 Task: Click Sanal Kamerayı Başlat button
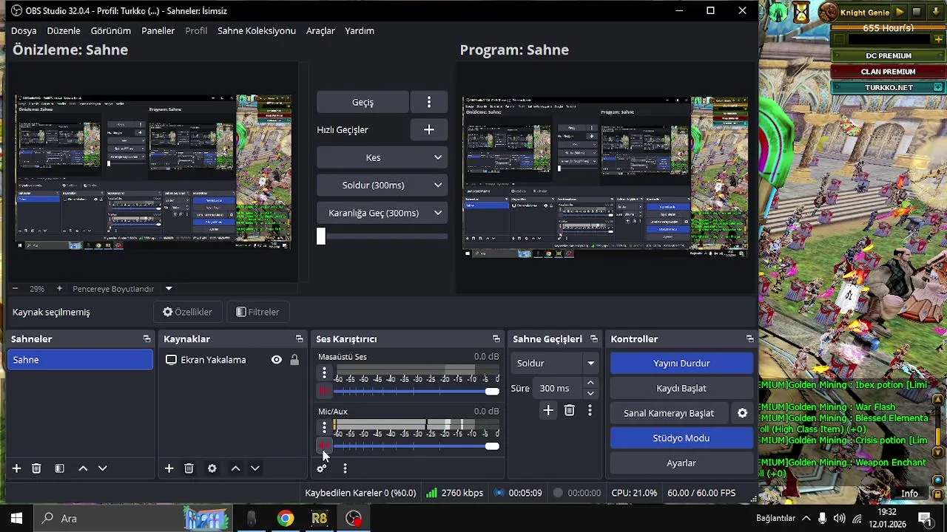669,414
